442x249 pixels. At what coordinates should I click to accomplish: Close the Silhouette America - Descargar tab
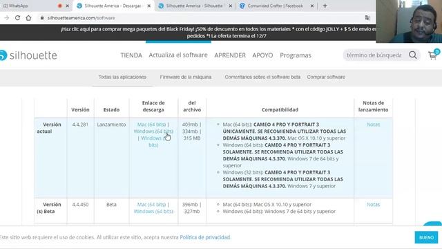pos(149,6)
